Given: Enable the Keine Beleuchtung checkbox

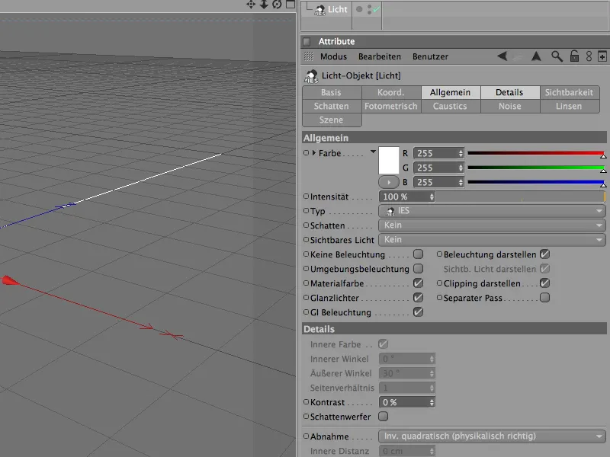Looking at the screenshot, I should (418, 254).
